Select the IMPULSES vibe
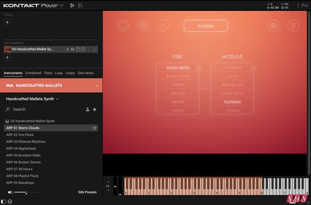Viewport: 311px width, 205px height. click(178, 93)
